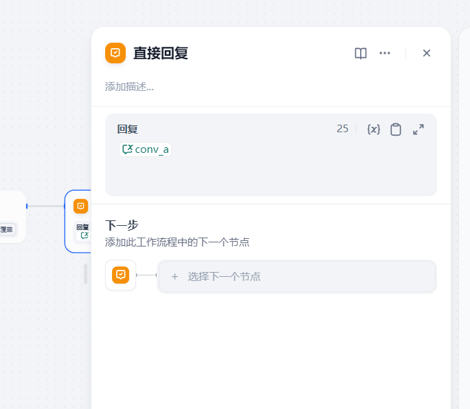
Task: Click the source handle on the left node
Action: point(27,206)
